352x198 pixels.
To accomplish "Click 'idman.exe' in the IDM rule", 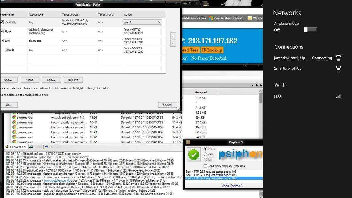I will tap(35, 41).
